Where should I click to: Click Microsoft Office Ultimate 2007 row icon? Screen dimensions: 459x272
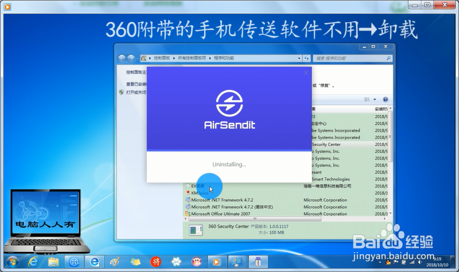coord(187,214)
